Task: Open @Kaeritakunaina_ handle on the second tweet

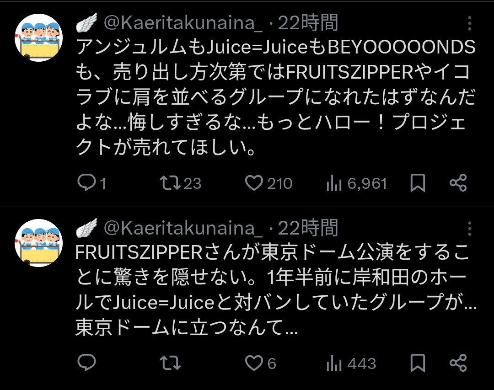Action: [183, 228]
